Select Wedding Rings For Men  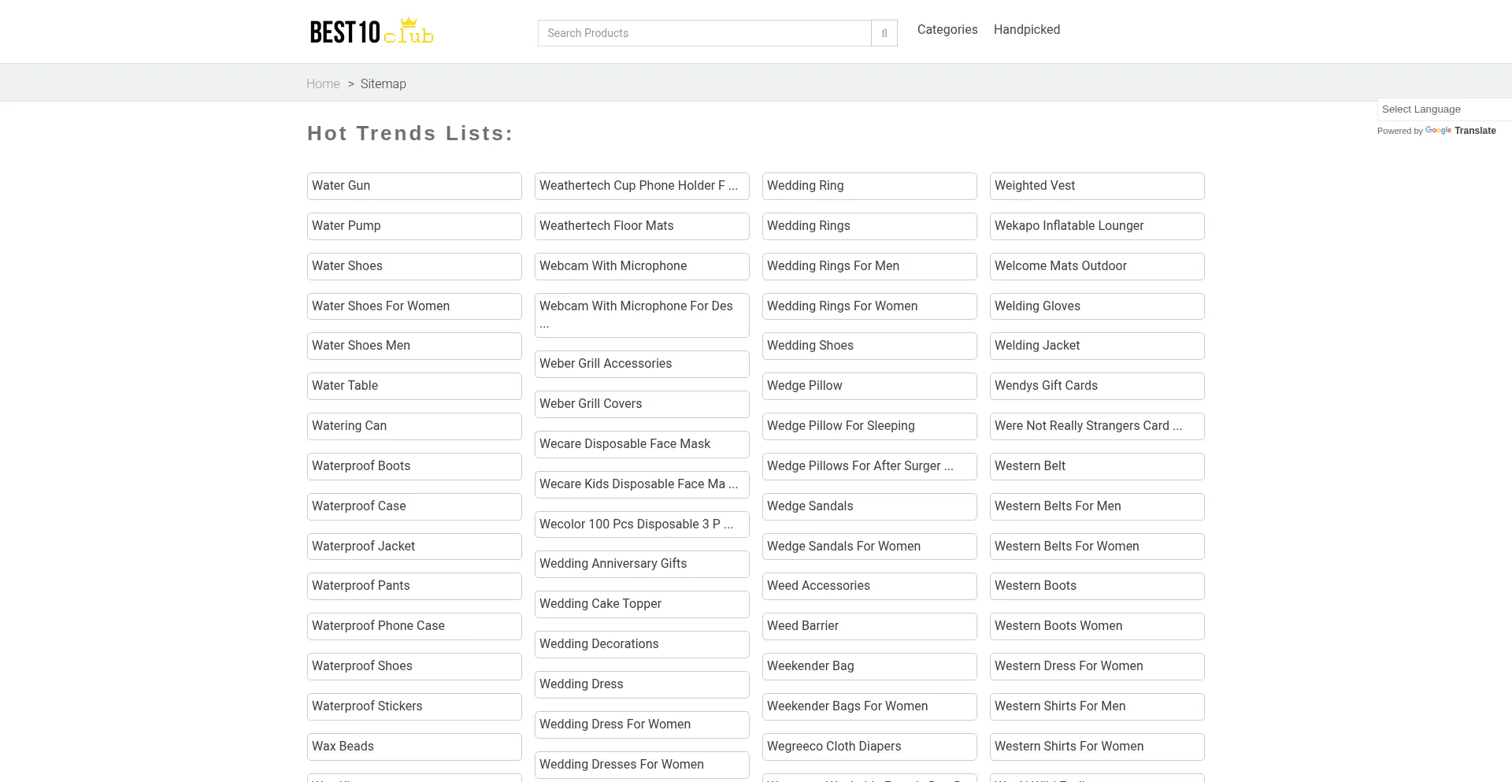click(869, 266)
